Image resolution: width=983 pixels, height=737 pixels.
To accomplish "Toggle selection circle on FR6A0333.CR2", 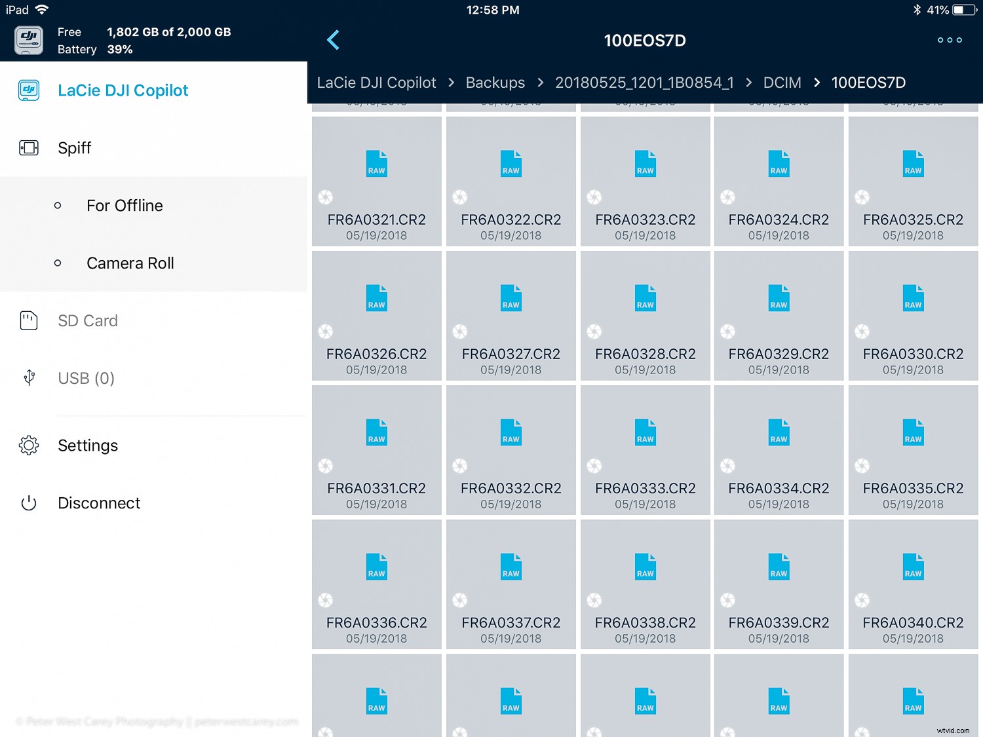I will coord(594,466).
